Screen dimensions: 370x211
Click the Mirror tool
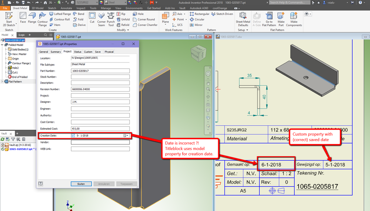coord(196,25)
